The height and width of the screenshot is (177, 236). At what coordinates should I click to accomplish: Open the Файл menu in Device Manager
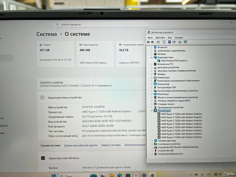pyautogui.click(x=150, y=37)
